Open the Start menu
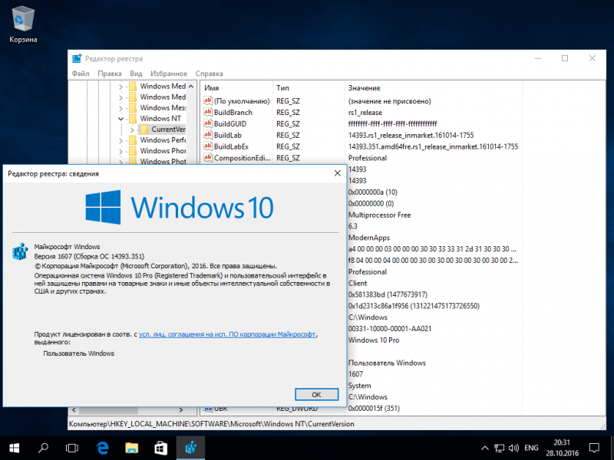The image size is (614, 460). point(15,448)
